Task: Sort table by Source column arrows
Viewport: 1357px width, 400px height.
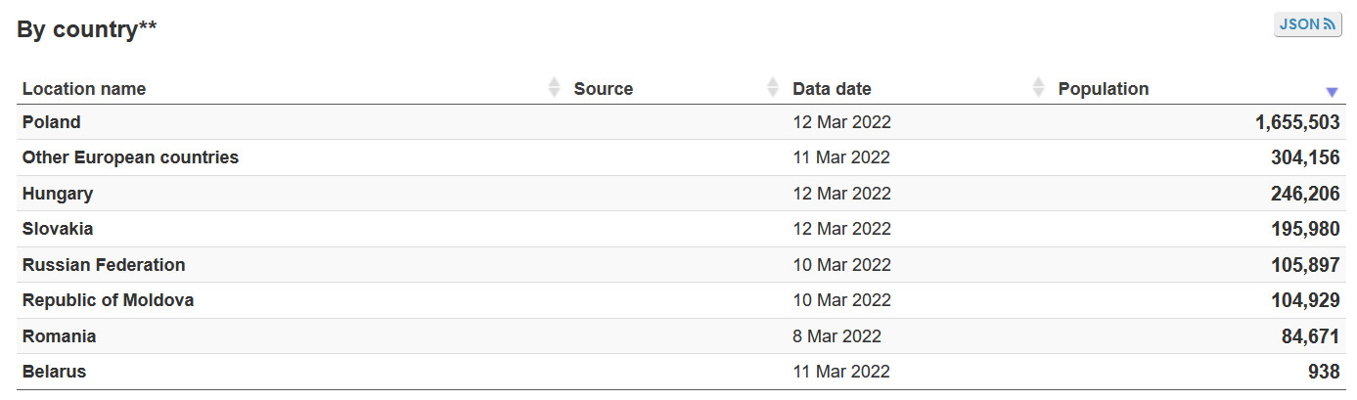Action: click(x=773, y=88)
